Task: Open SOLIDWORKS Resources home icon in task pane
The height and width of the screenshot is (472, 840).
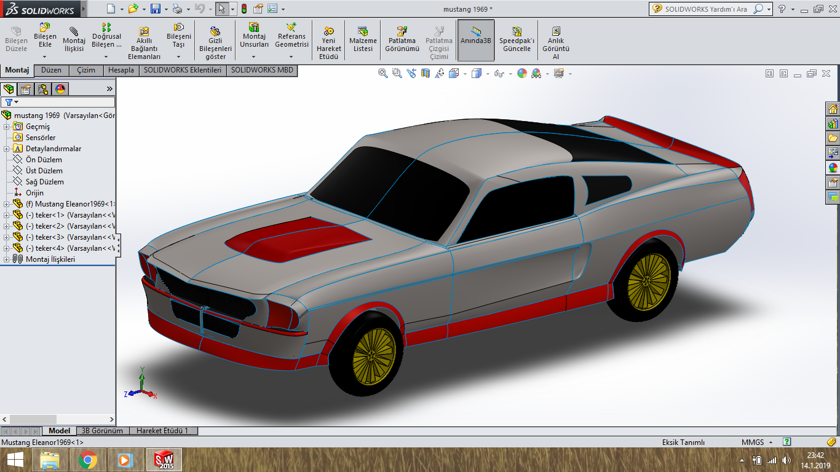Action: (x=833, y=109)
